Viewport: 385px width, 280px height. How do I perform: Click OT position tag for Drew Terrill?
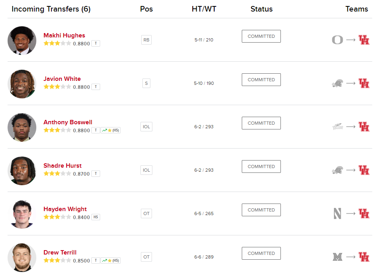(146, 257)
